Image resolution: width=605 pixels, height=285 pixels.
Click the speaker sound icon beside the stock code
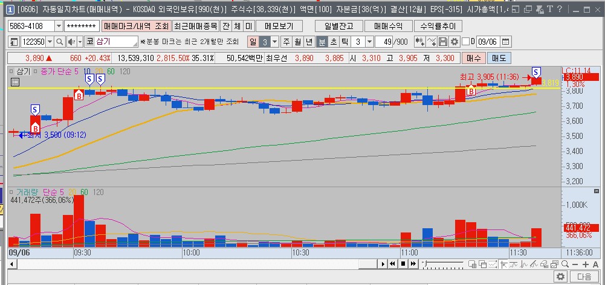[x=71, y=42]
